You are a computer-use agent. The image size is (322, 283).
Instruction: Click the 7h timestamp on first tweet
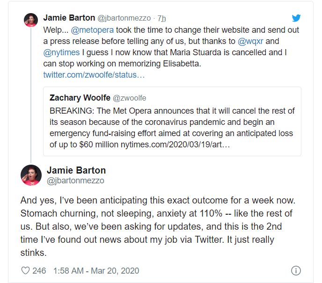(x=161, y=18)
